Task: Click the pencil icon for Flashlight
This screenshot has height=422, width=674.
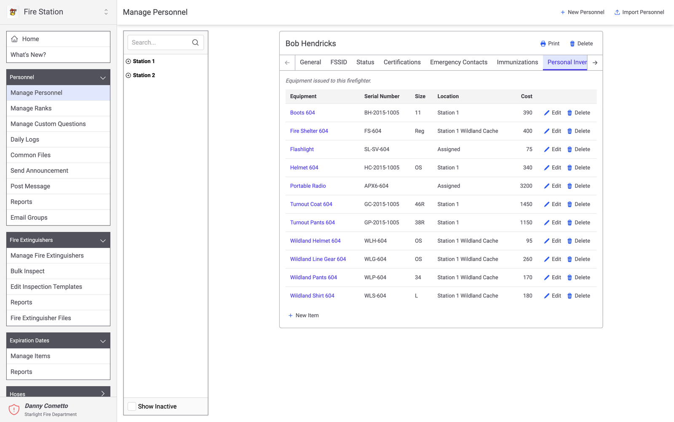Action: pos(547,149)
